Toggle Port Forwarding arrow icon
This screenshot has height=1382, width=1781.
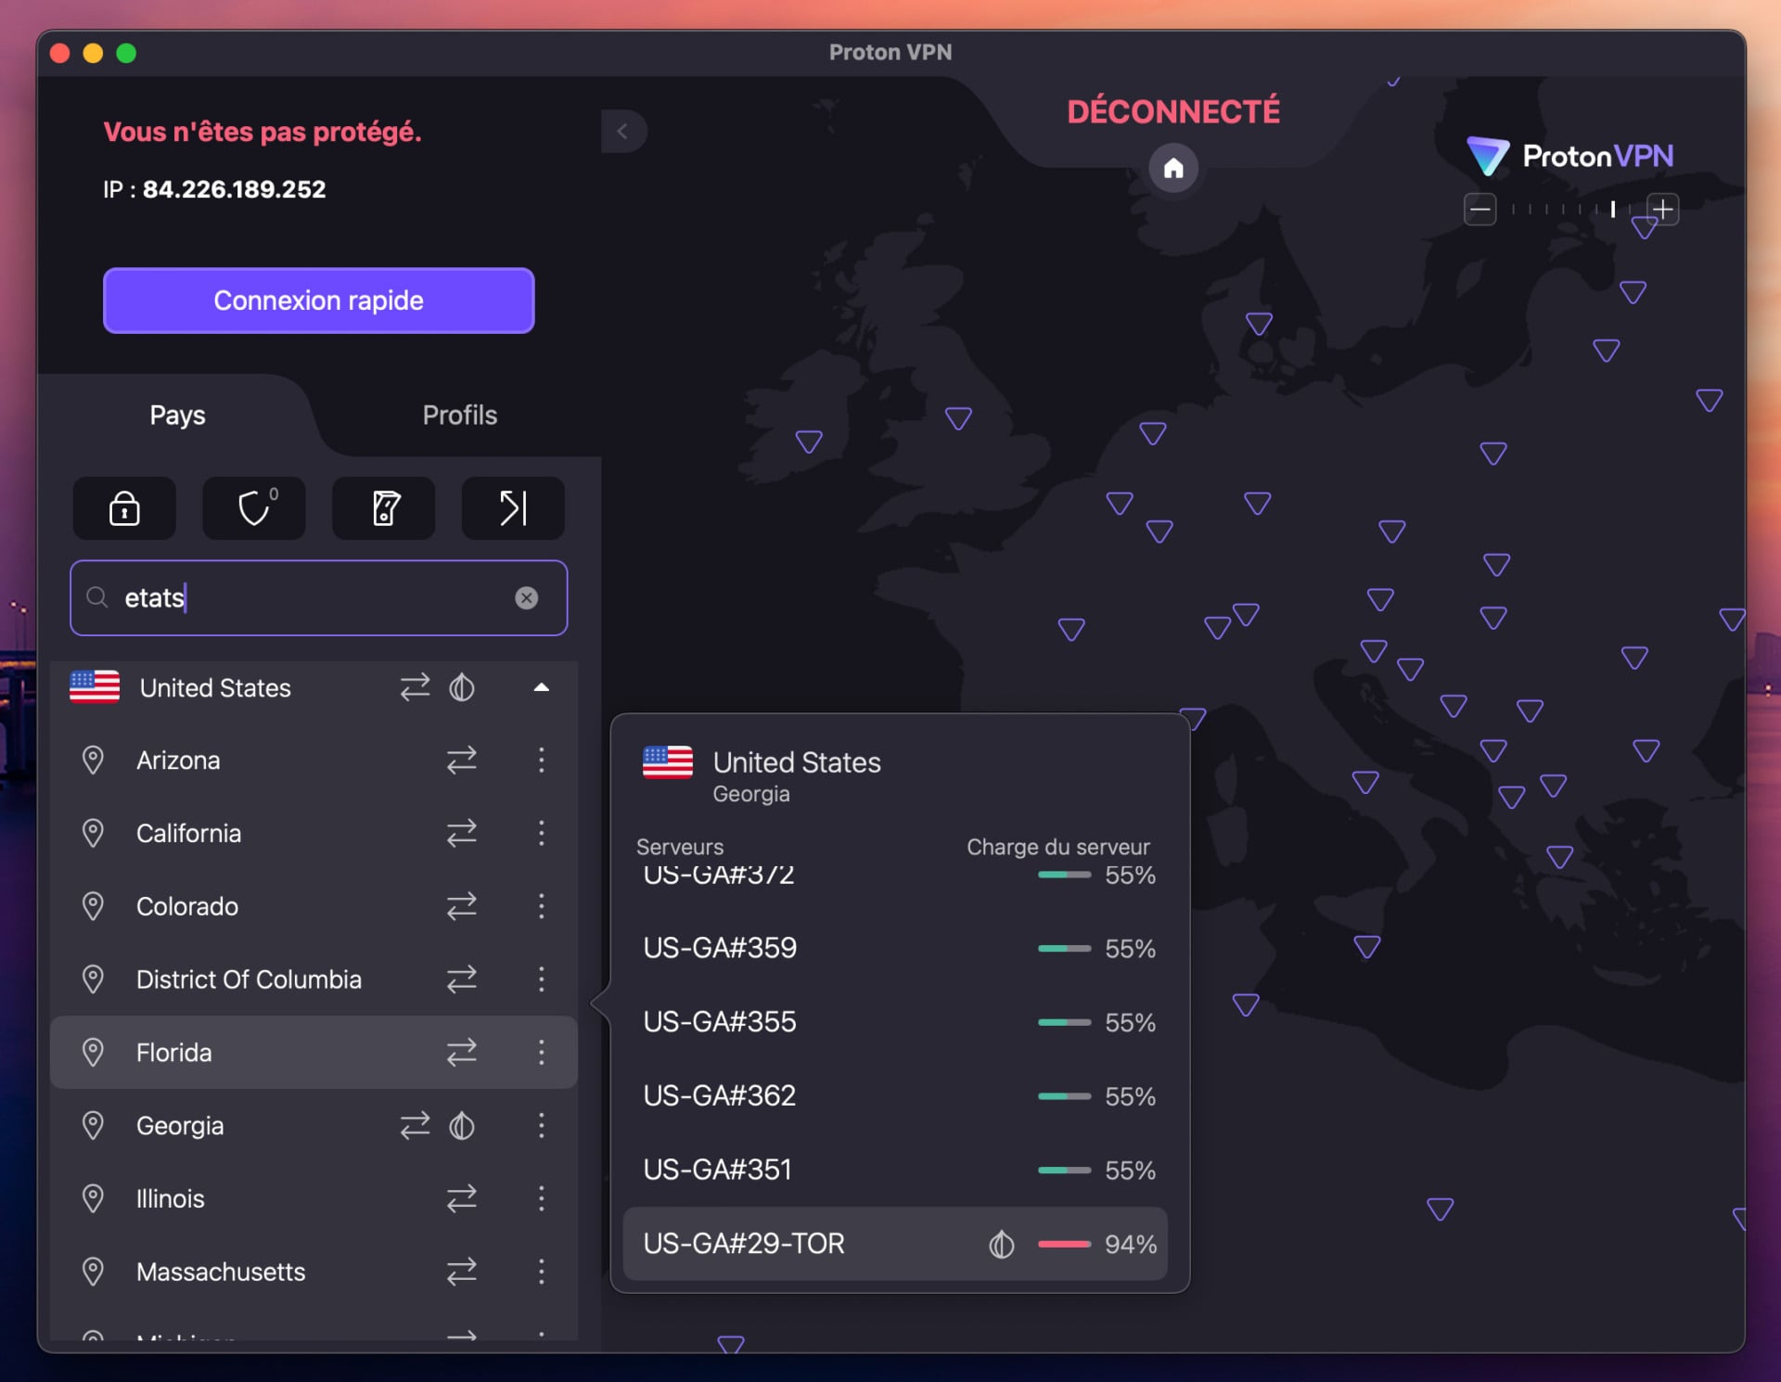coord(513,508)
